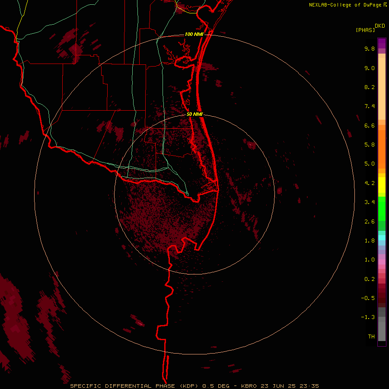Click the 0.2 color scale value
Screen dimensions: 389x389
(x=370, y=279)
